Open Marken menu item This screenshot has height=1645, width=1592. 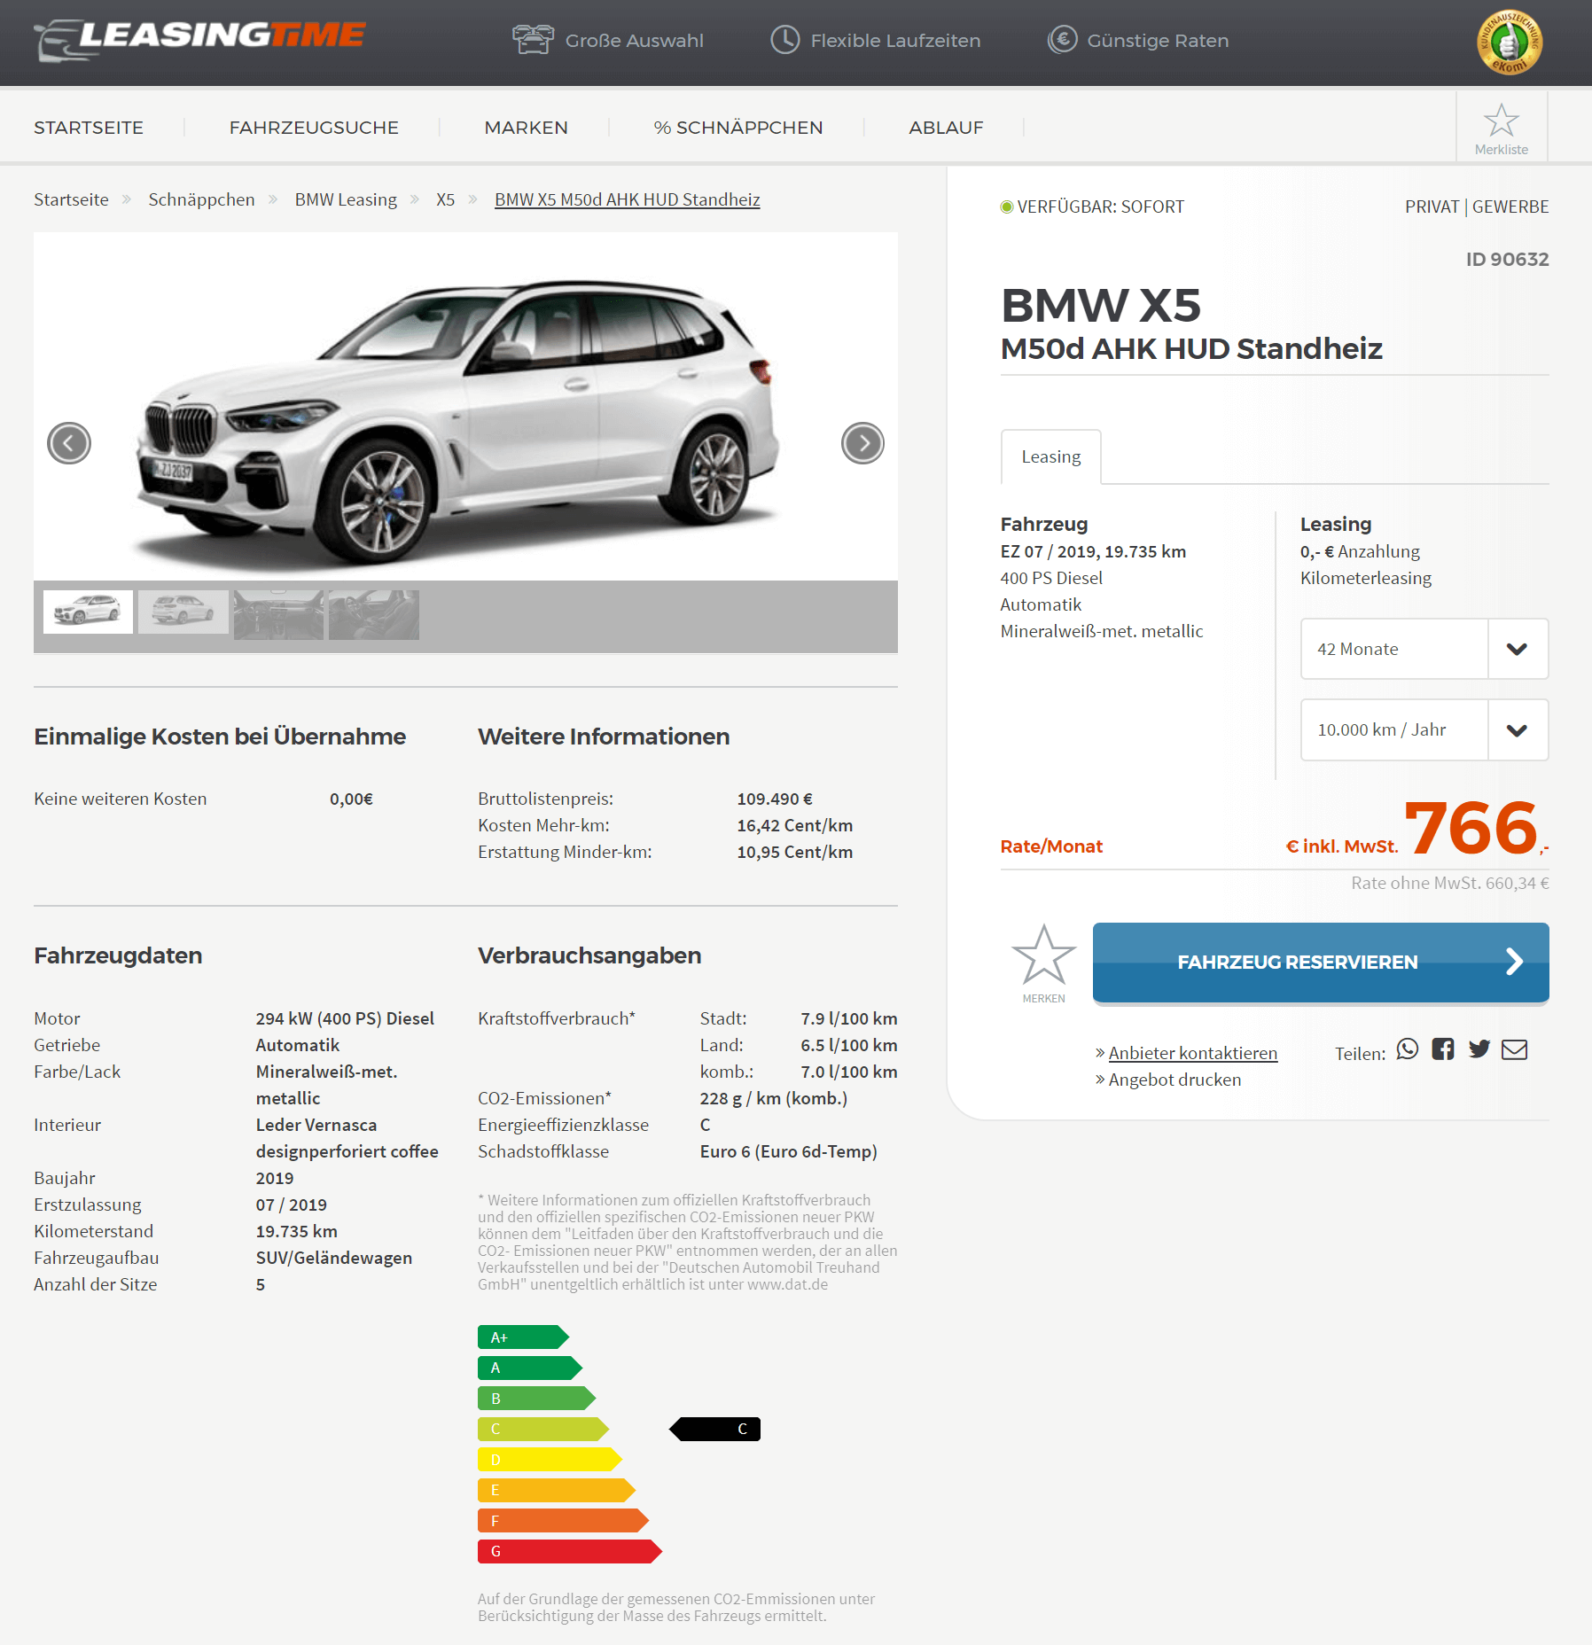(526, 128)
